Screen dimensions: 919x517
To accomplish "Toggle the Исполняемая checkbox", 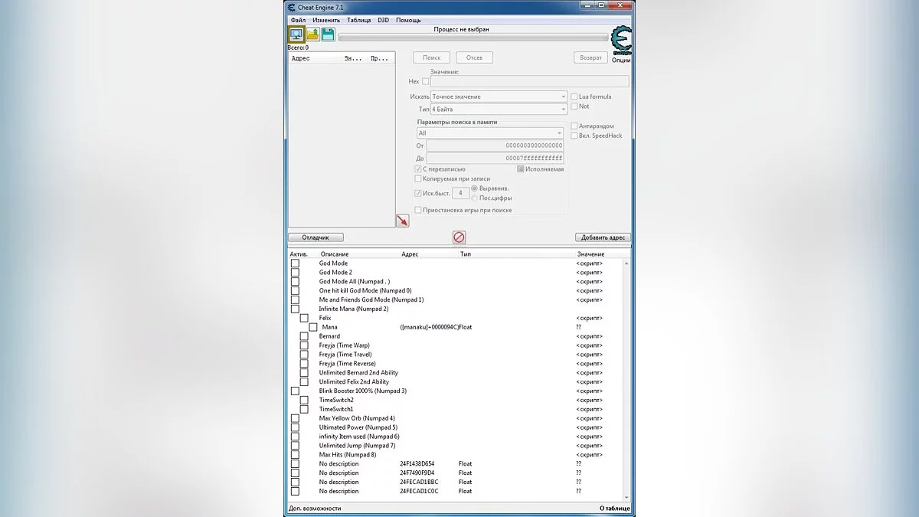I will coord(521,169).
